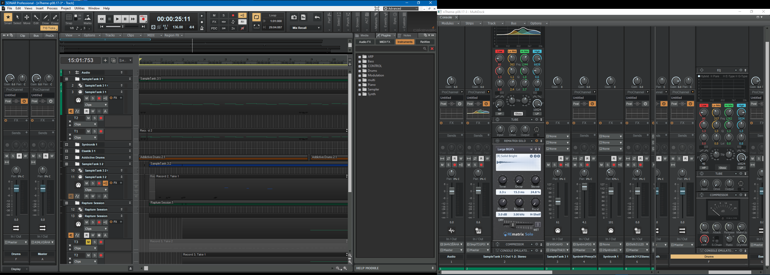Switch to ProCh inspector tab

tap(50, 36)
